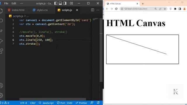
Task: Open the Chrome profile avatar
Action: (x=184, y=9)
